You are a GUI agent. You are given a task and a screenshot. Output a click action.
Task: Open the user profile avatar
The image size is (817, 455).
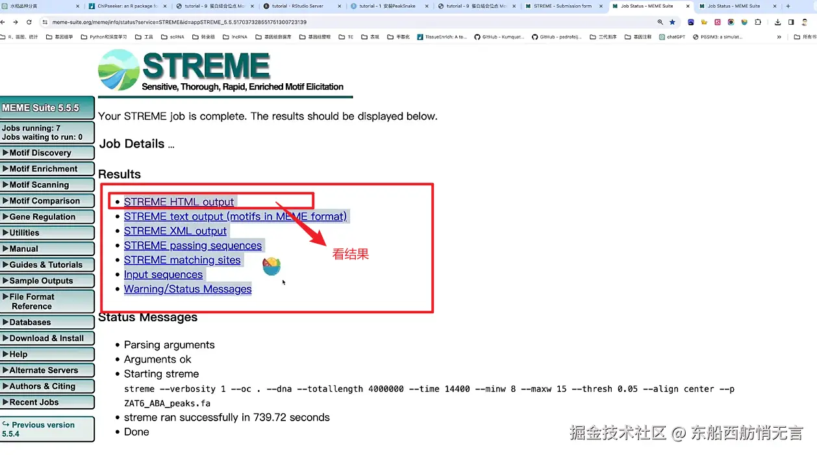tap(805, 22)
